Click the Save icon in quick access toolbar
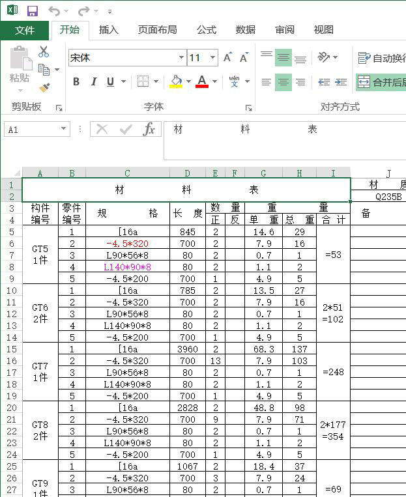Viewport: 406px width, 497px height. 33,12
